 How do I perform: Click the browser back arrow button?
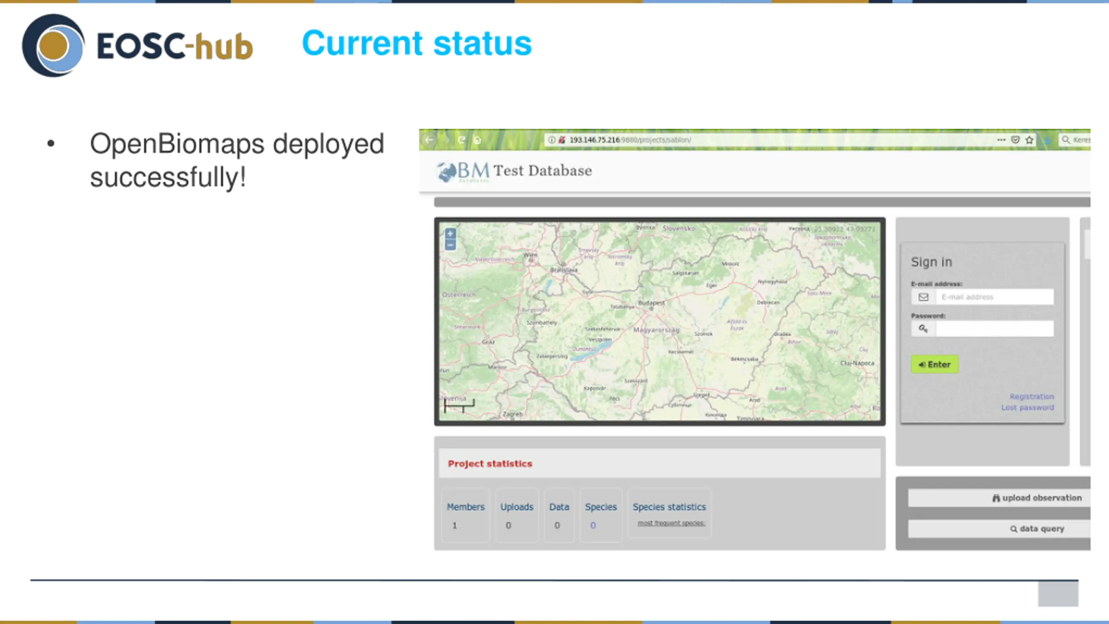coord(429,140)
